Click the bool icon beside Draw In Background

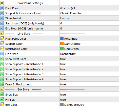coord(2,84)
